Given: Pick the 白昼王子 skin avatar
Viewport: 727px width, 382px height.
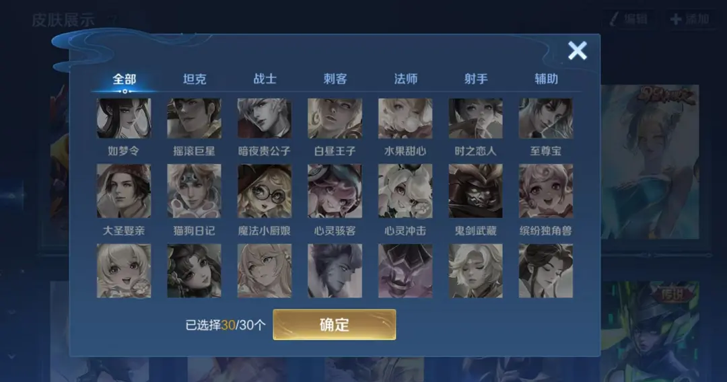Looking at the screenshot, I should (335, 118).
